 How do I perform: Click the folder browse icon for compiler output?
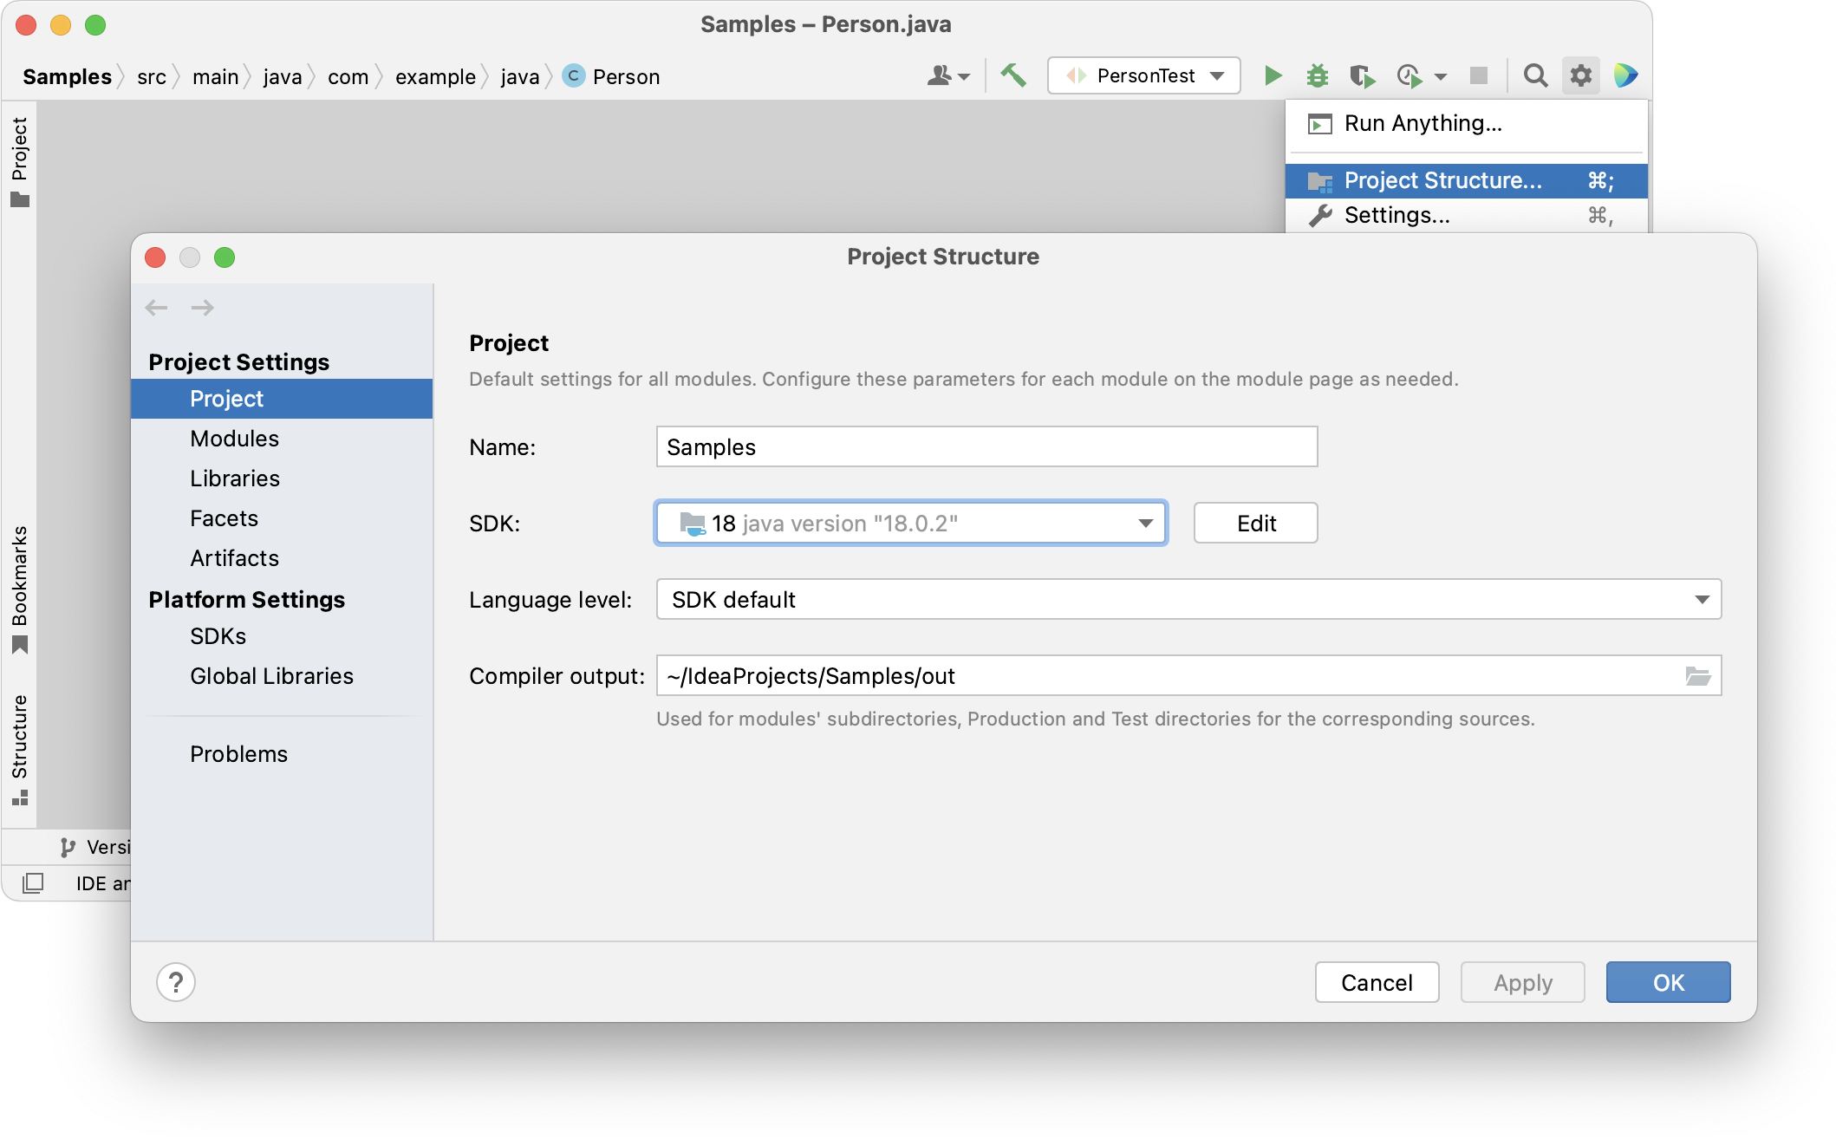(x=1698, y=676)
